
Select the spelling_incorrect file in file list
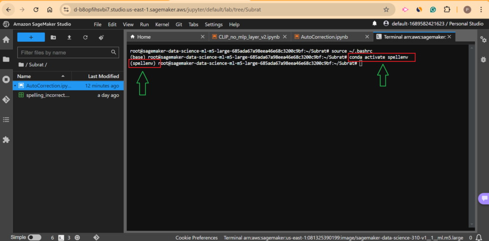pyautogui.click(x=47, y=95)
